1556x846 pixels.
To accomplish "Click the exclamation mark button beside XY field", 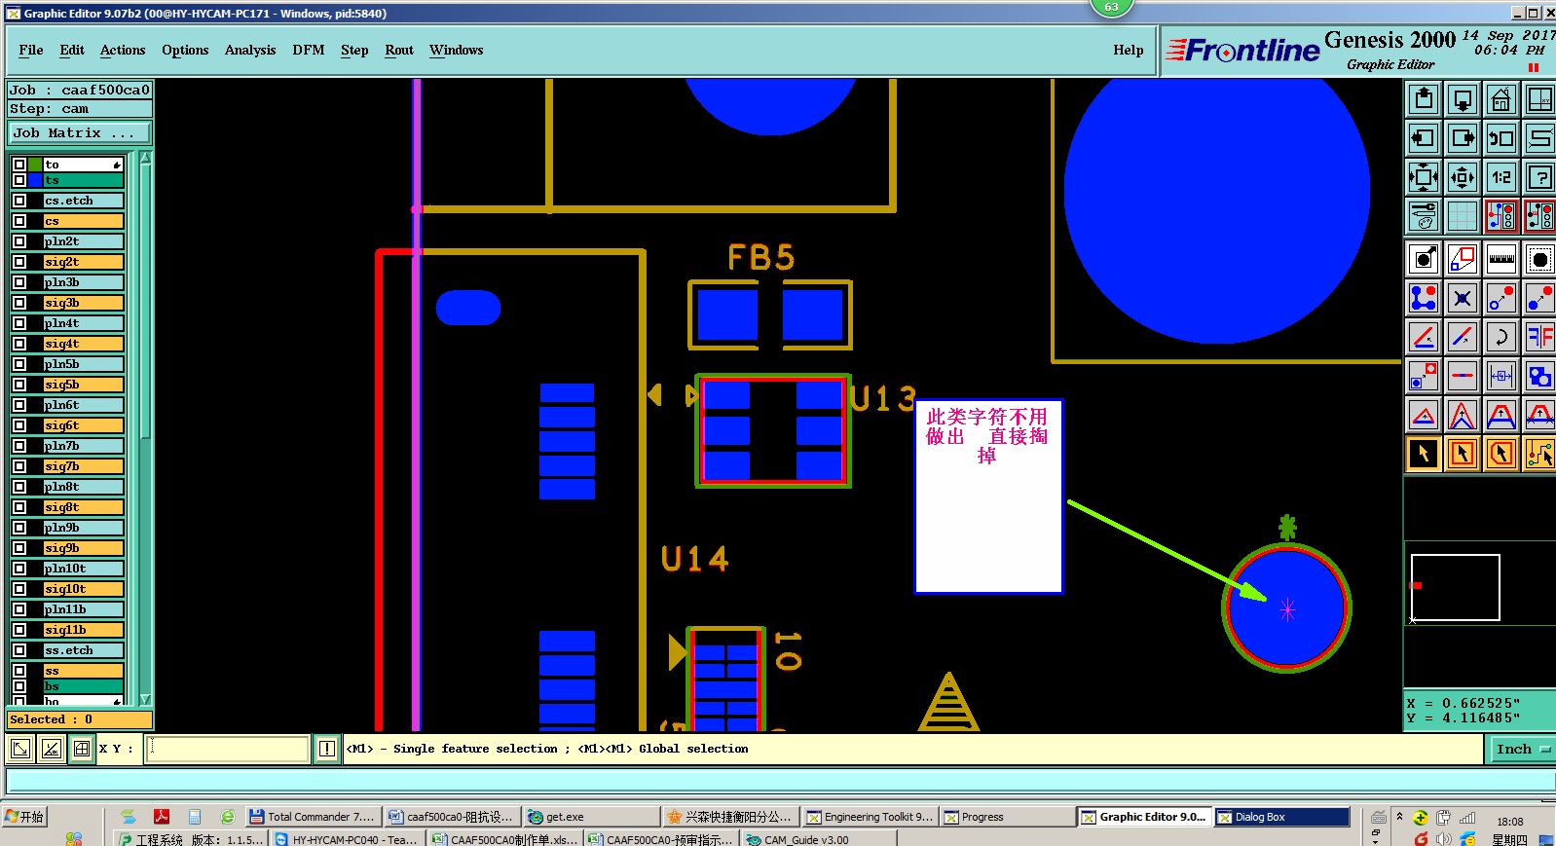I will coord(327,749).
